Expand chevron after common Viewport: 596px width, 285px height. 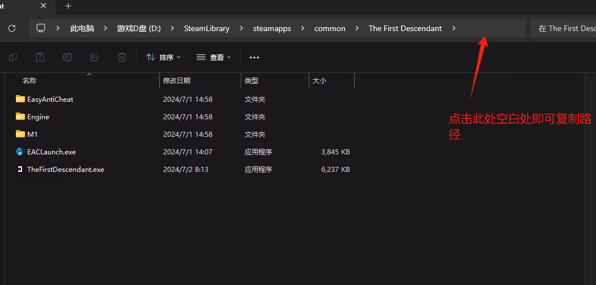click(x=357, y=28)
